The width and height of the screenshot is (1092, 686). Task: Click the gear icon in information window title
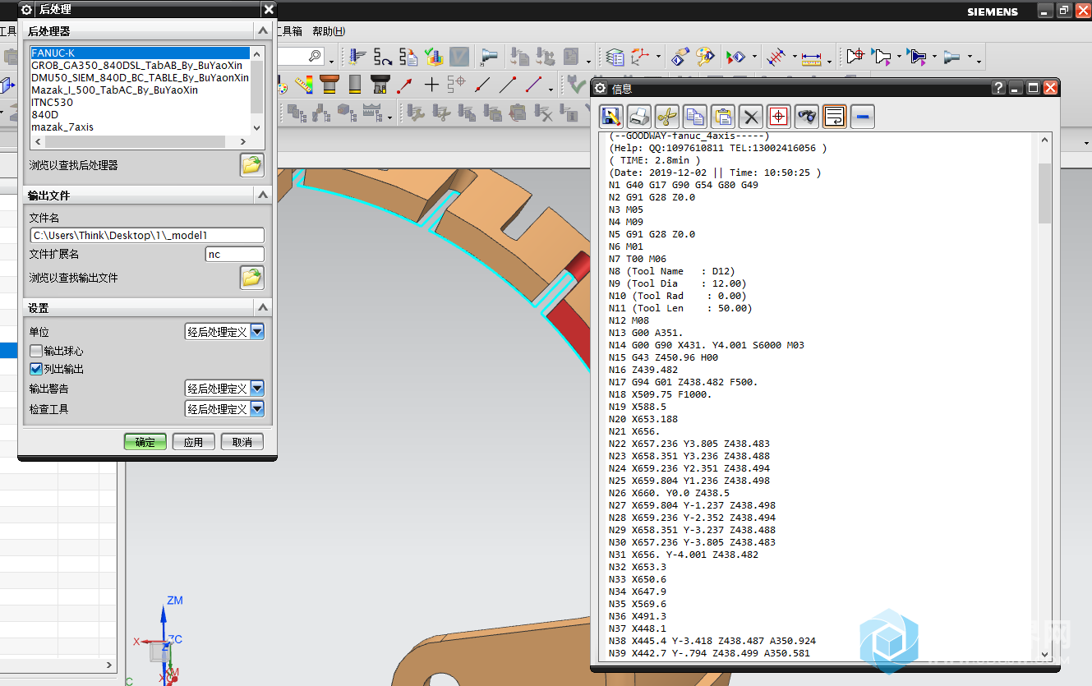click(601, 88)
